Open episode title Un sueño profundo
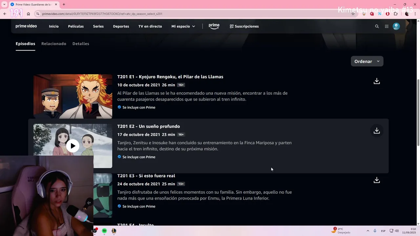The height and width of the screenshot is (236, 420). [x=159, y=126]
